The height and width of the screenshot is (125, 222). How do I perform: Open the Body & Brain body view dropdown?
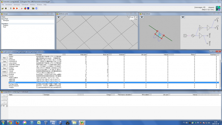pyautogui.click(x=142, y=17)
